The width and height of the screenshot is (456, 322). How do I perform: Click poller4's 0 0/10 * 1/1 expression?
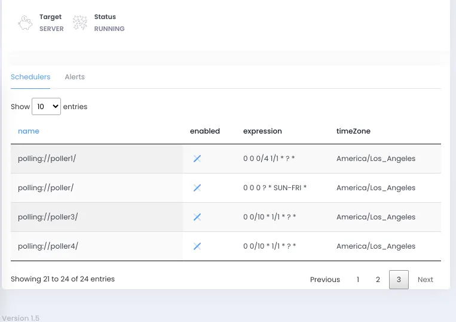tap(270, 246)
